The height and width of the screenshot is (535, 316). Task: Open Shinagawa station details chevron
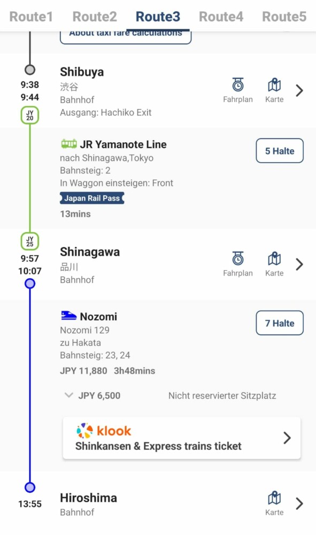point(299,264)
